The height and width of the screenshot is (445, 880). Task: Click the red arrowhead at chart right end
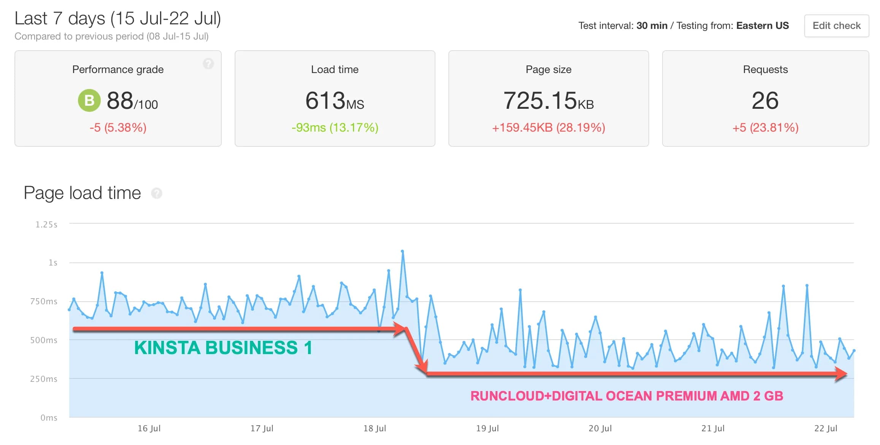841,374
